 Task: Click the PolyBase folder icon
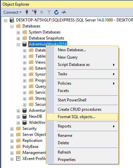tap(18, 147)
